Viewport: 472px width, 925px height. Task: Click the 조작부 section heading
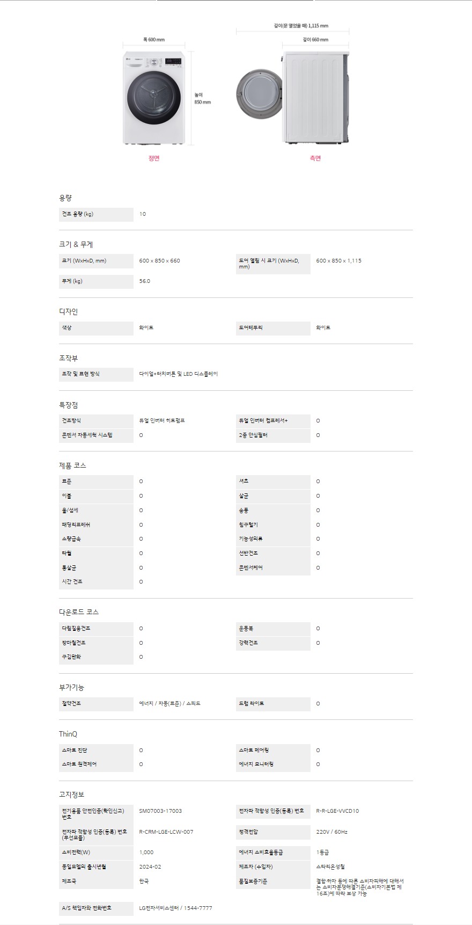[68, 359]
